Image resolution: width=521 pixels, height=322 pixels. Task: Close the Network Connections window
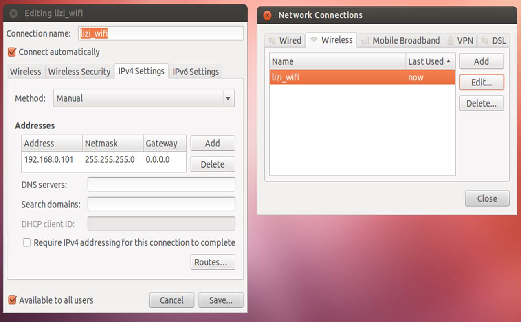[267, 16]
